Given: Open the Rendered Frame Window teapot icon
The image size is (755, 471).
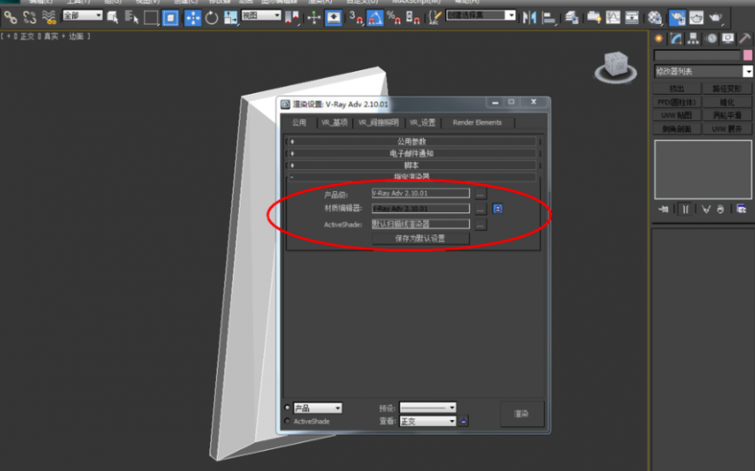Looking at the screenshot, I should tap(696, 18).
